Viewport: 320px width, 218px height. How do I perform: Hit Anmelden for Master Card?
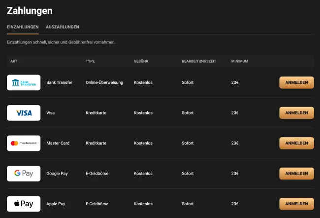[296, 143]
